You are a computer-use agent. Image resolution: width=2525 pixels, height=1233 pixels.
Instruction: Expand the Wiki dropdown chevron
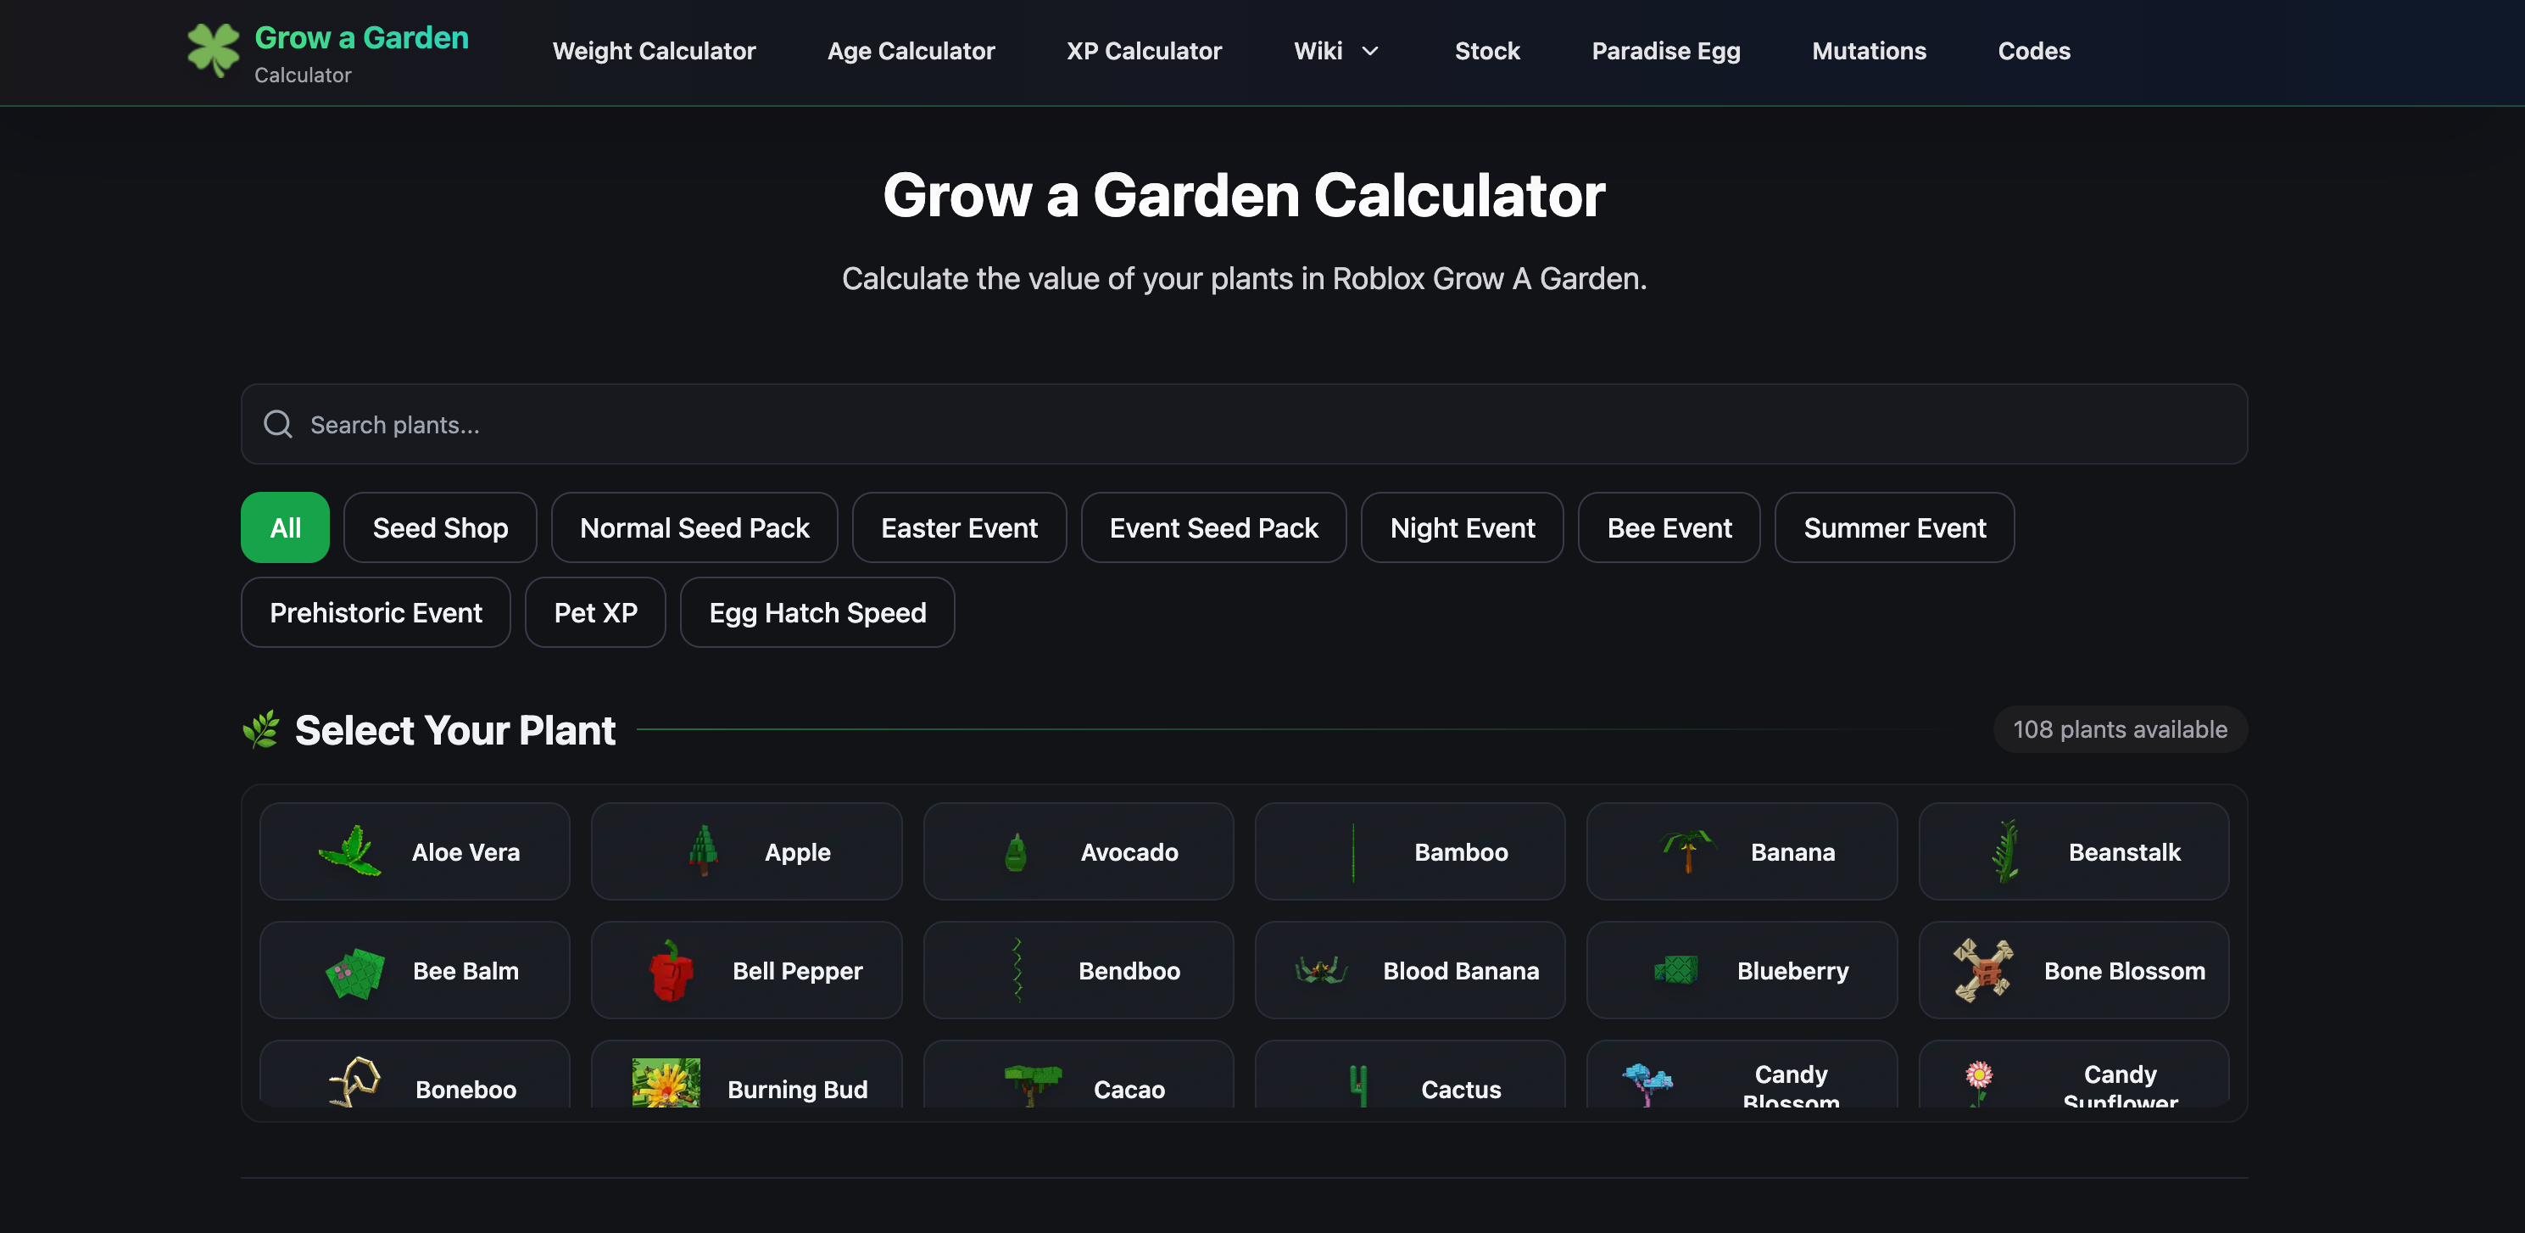(x=1370, y=51)
